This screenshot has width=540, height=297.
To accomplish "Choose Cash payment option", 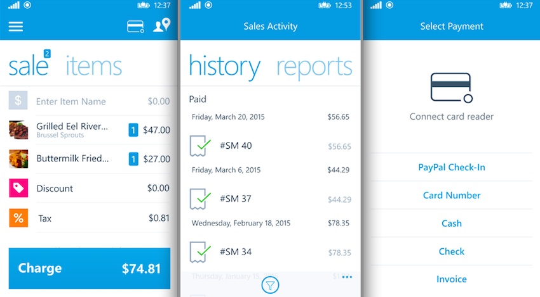I will (452, 224).
